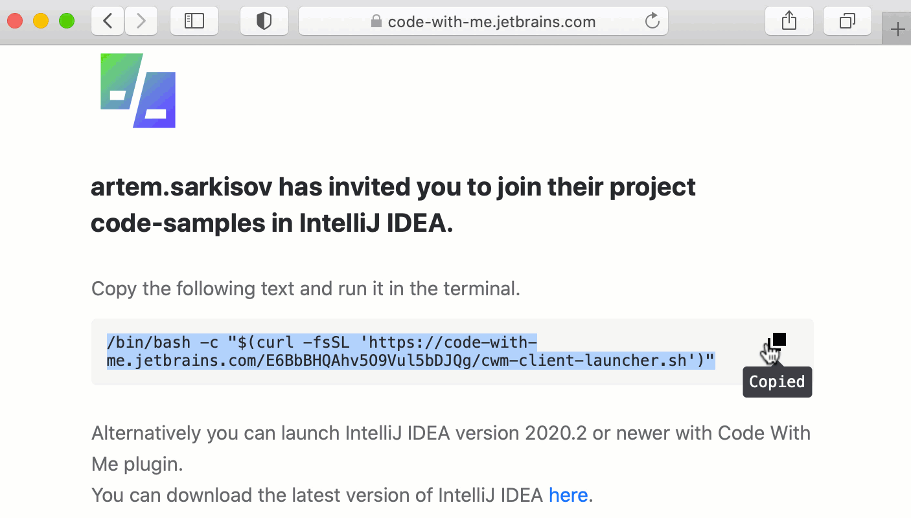
Task: Click the highlighted /bin/bash command text
Action: click(410, 352)
